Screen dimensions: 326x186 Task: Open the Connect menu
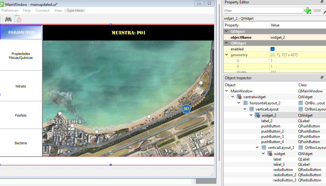tap(42, 10)
